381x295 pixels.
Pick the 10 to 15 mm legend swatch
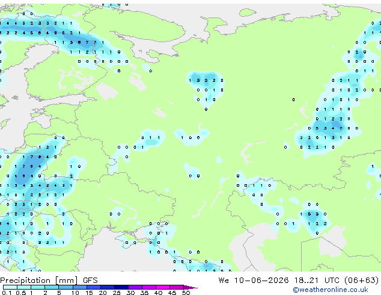(80, 287)
